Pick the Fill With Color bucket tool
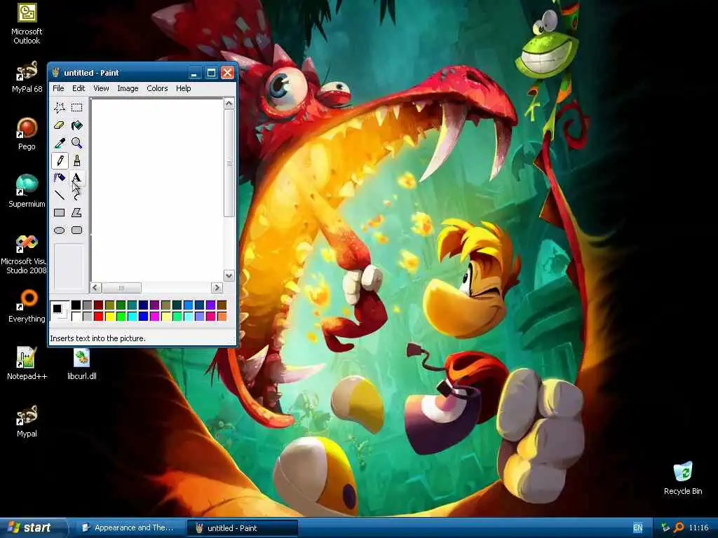The width and height of the screenshot is (718, 538). click(77, 125)
